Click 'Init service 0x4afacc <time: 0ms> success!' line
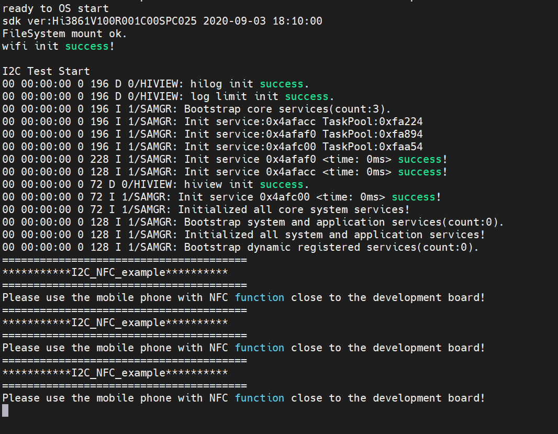 point(225,172)
